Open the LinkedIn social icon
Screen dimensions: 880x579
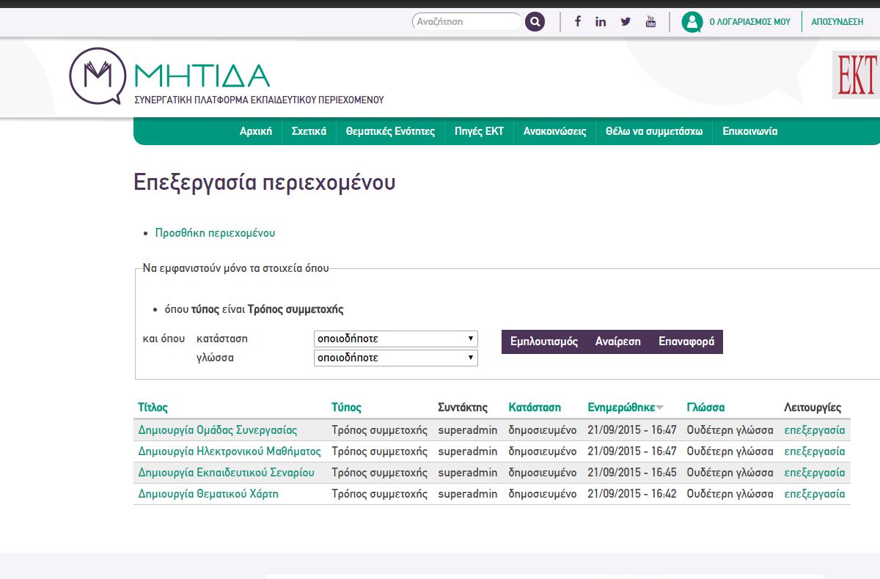[601, 22]
